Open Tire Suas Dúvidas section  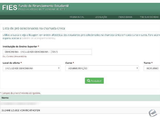click(149, 17)
